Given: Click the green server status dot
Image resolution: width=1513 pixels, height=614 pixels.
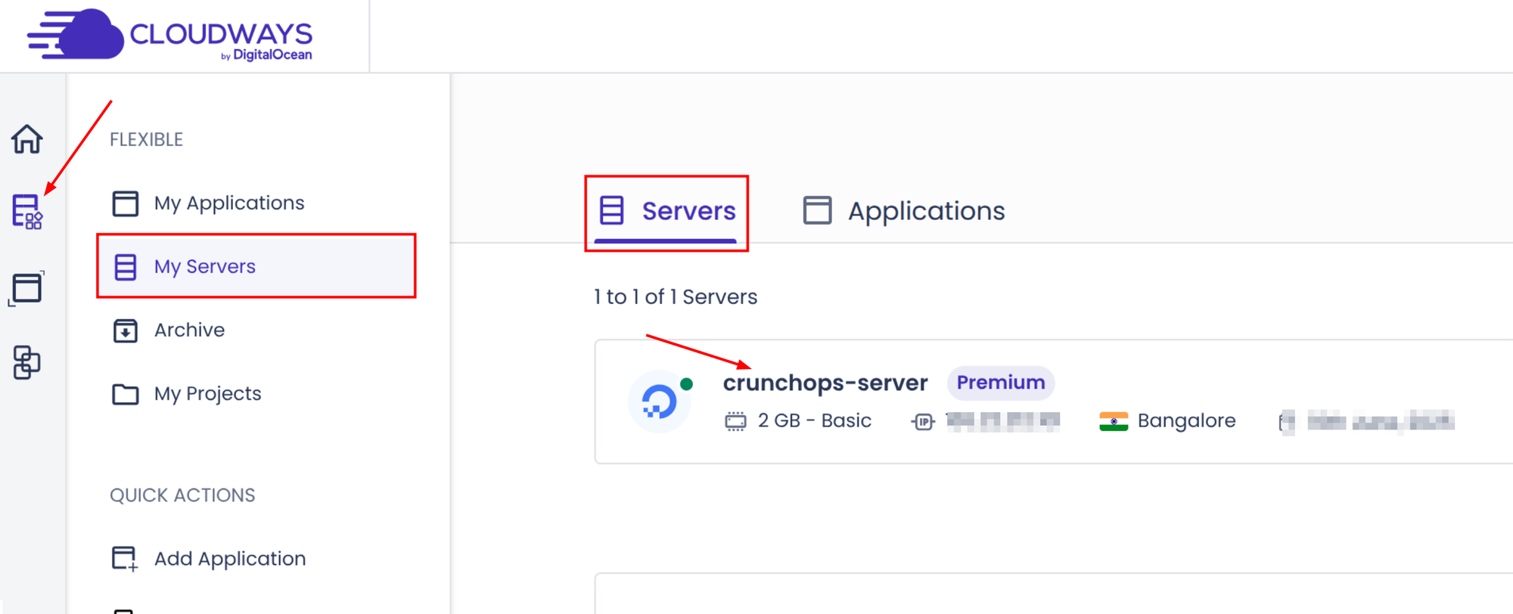Looking at the screenshot, I should point(687,384).
